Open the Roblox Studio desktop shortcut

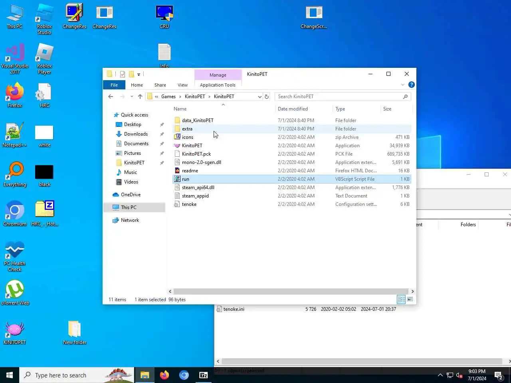(44, 19)
